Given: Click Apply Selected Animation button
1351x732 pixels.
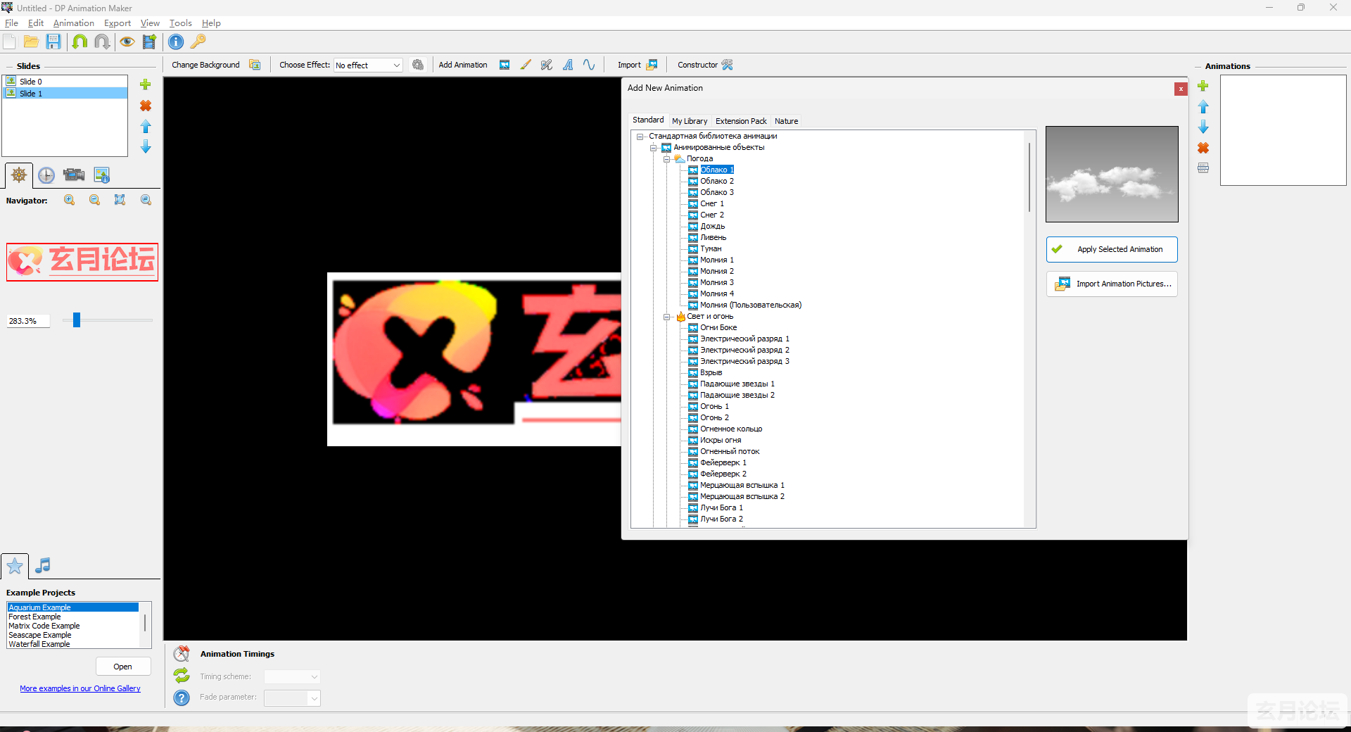Looking at the screenshot, I should pyautogui.click(x=1112, y=249).
